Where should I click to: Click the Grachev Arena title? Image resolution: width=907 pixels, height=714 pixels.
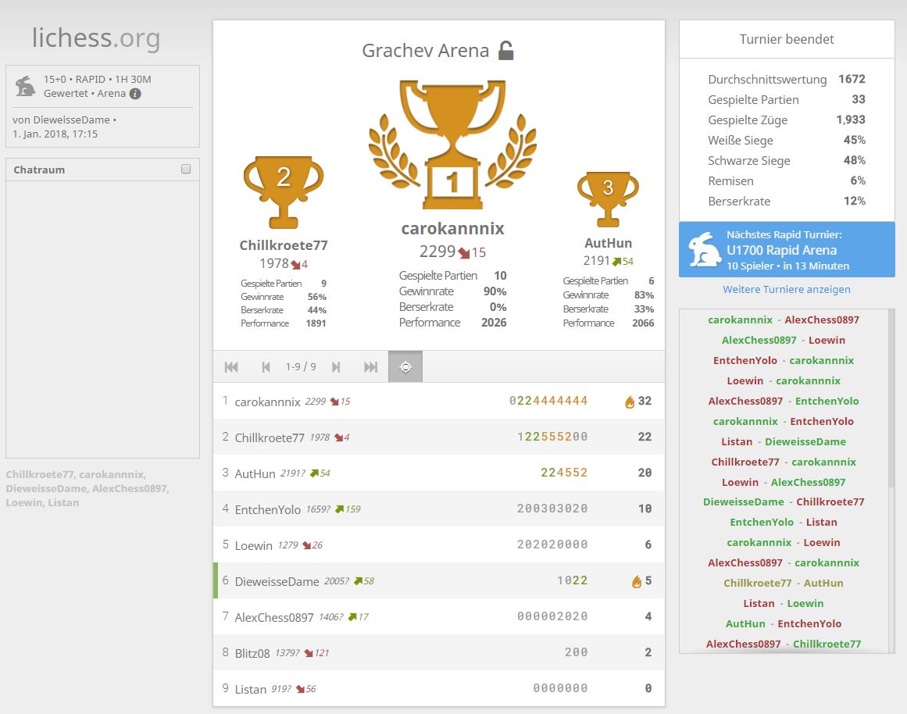click(x=426, y=51)
